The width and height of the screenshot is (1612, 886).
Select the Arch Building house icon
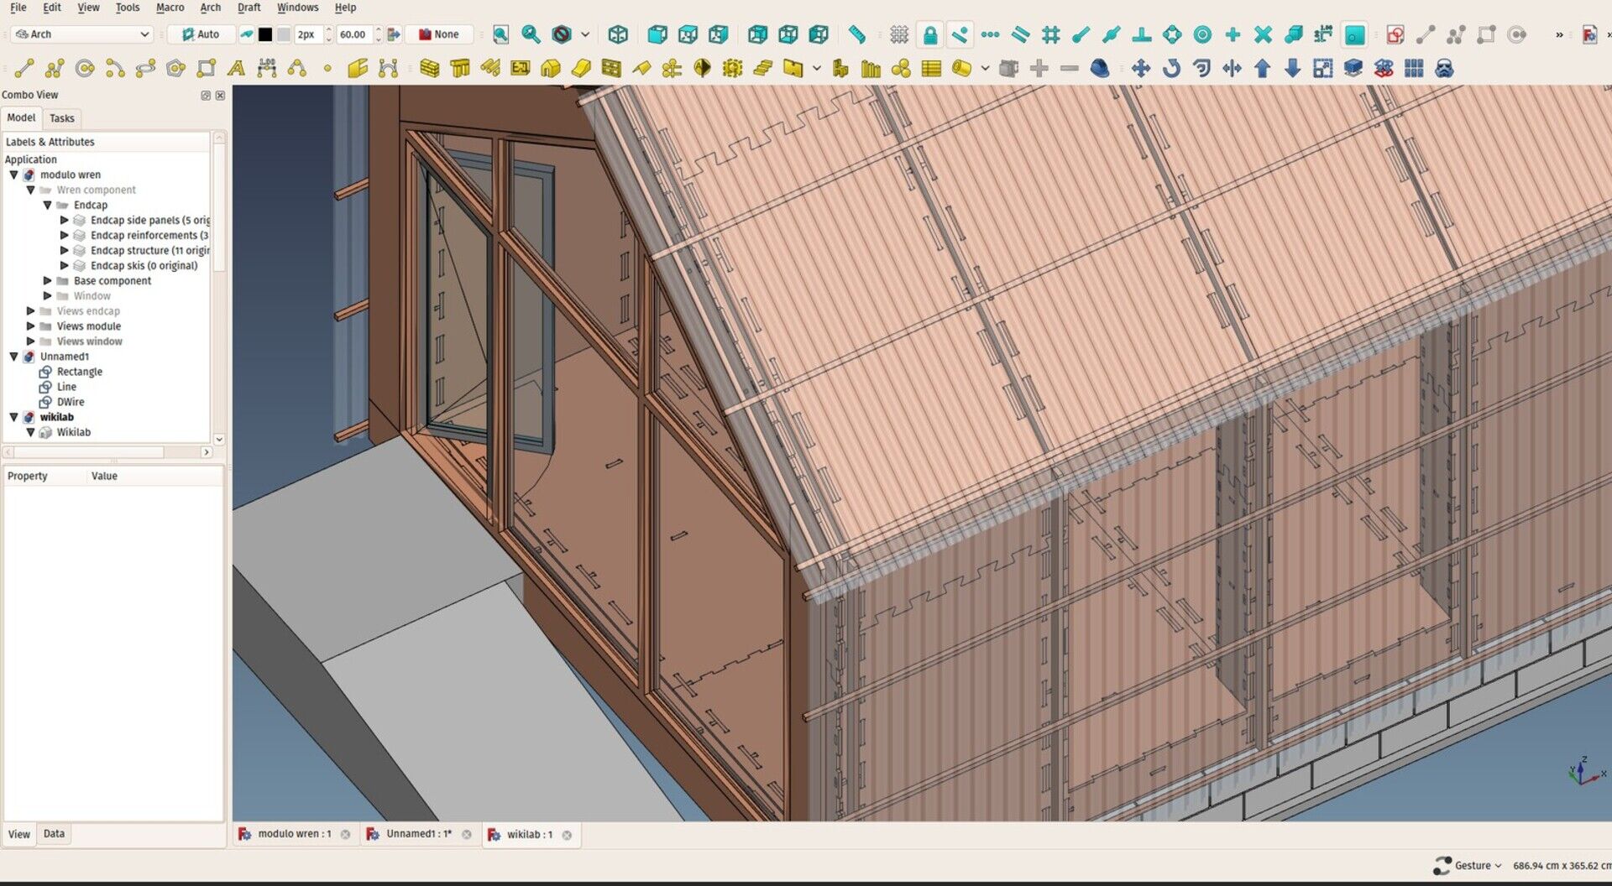coord(551,69)
